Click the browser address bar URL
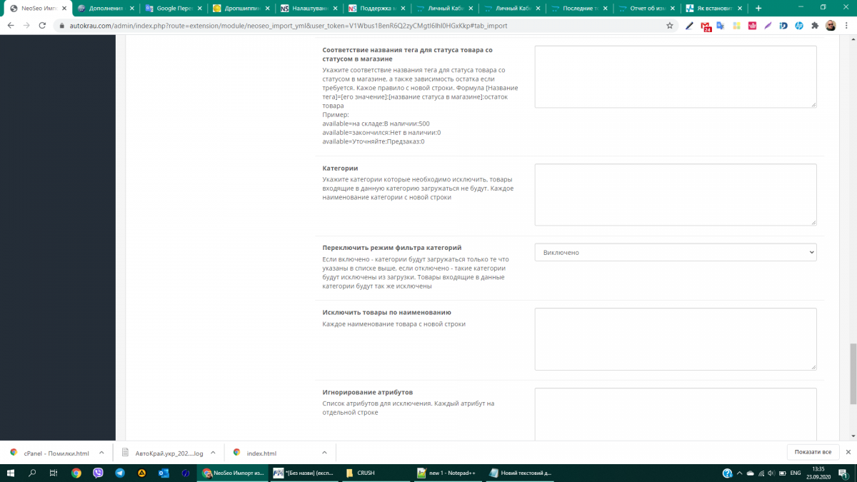The height and width of the screenshot is (482, 857). tap(289, 25)
